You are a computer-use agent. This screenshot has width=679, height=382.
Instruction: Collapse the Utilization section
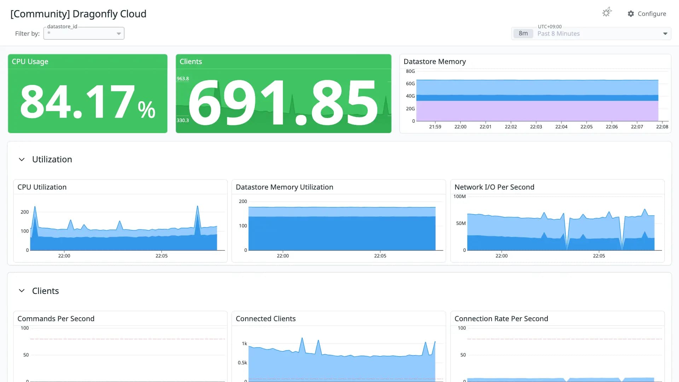click(x=22, y=160)
